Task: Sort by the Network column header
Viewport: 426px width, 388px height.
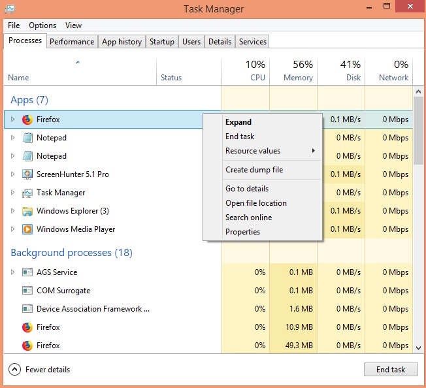Action: coord(389,72)
